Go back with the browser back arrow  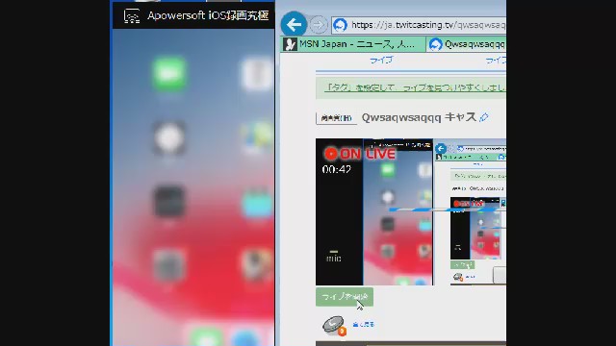pyautogui.click(x=294, y=25)
